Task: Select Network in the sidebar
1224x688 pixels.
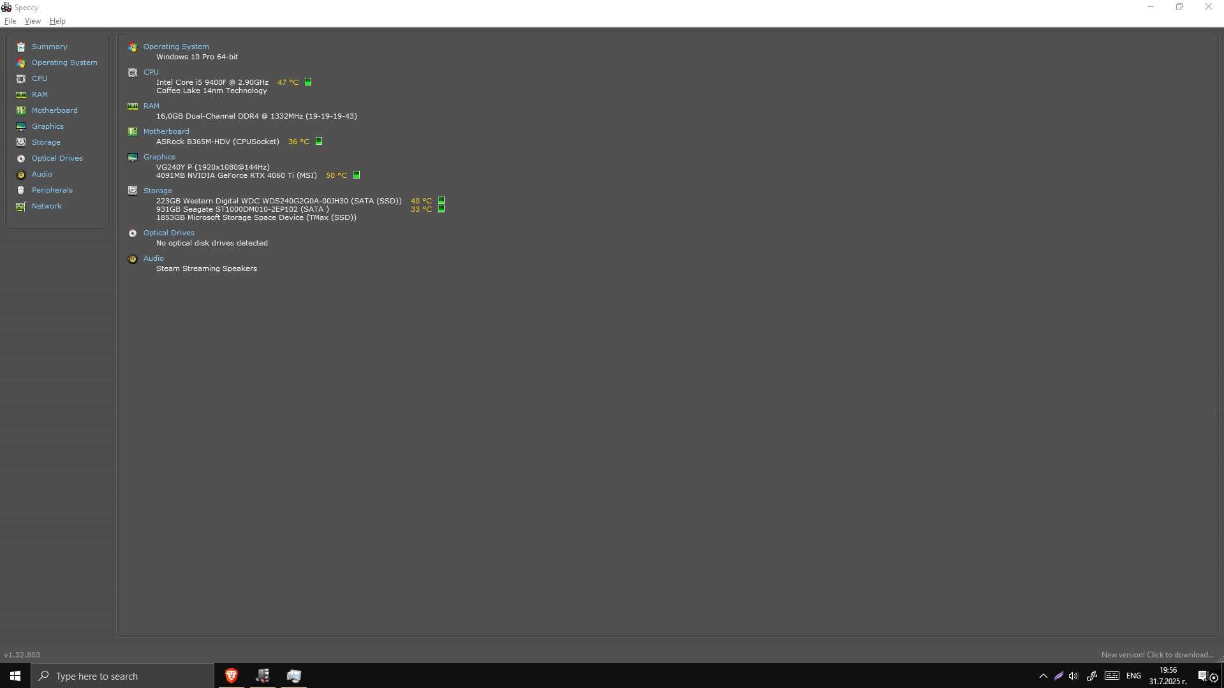Action: pos(47,206)
